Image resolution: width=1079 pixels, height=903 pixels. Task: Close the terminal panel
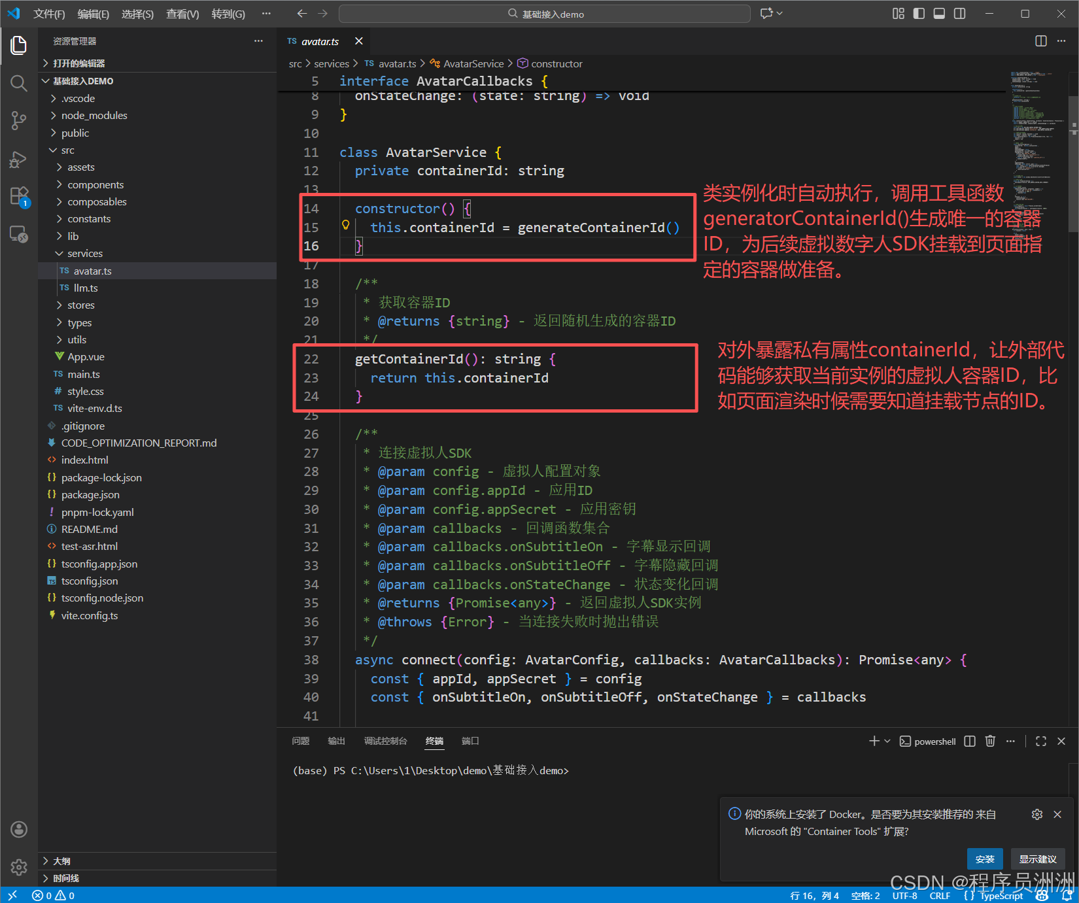tap(1061, 741)
